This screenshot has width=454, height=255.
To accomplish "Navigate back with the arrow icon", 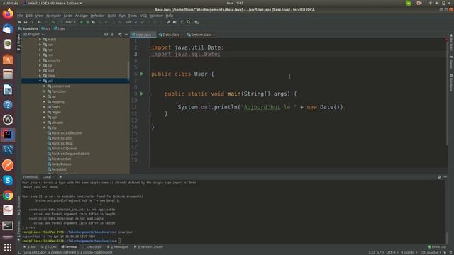I will 39,22.
